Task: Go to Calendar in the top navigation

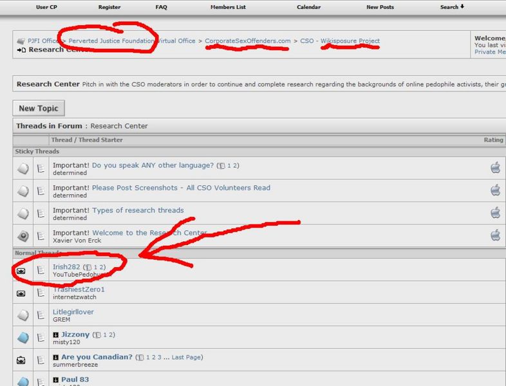Action: (308, 7)
